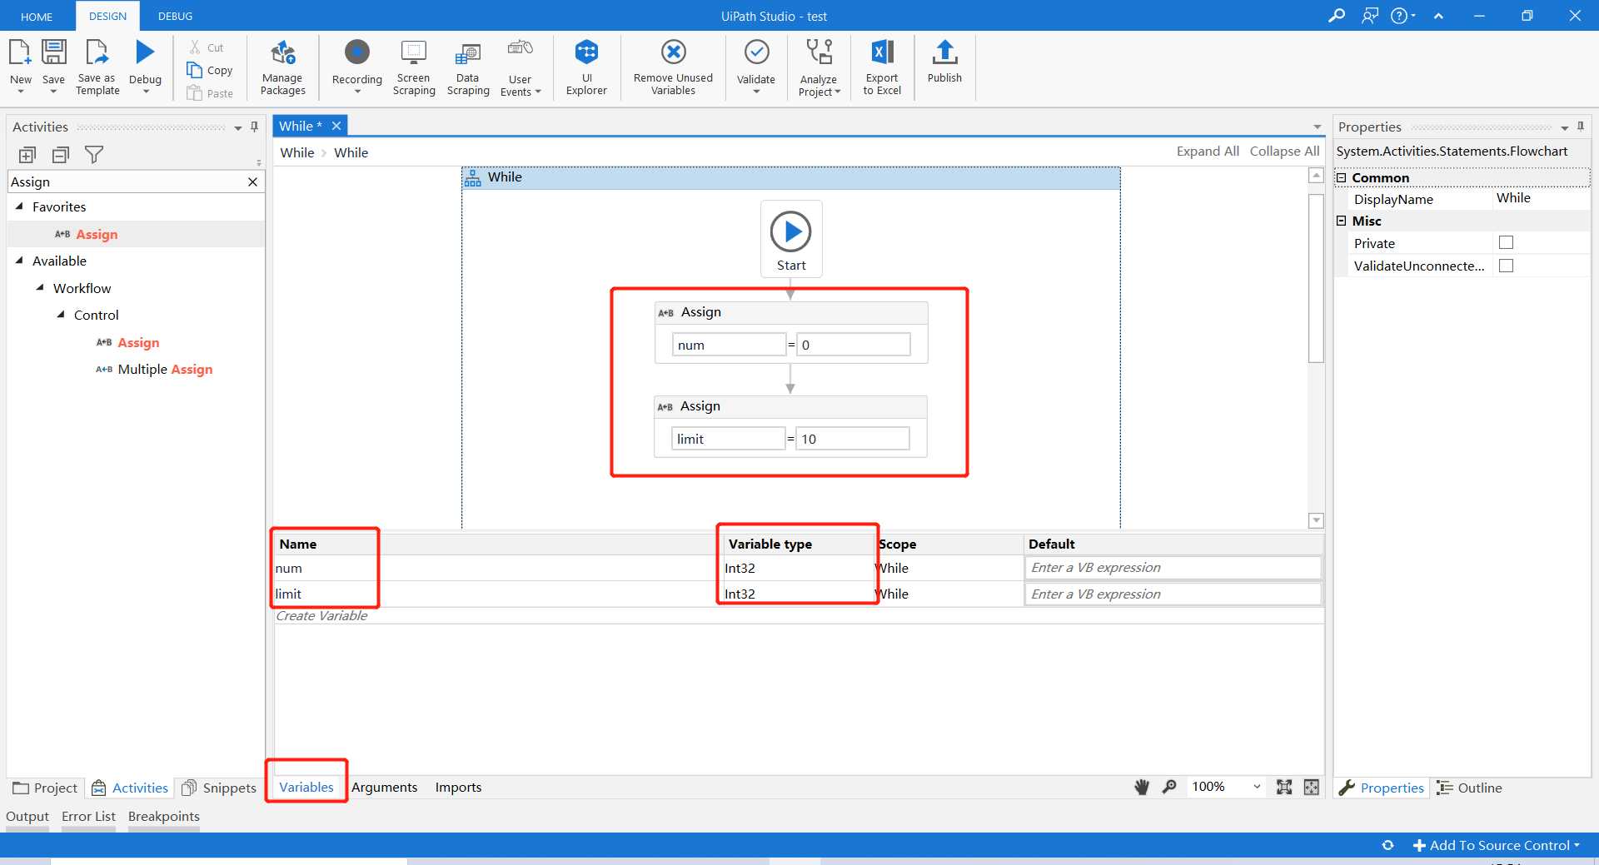
Task: Collapse the Misc properties section
Action: click(x=1341, y=221)
